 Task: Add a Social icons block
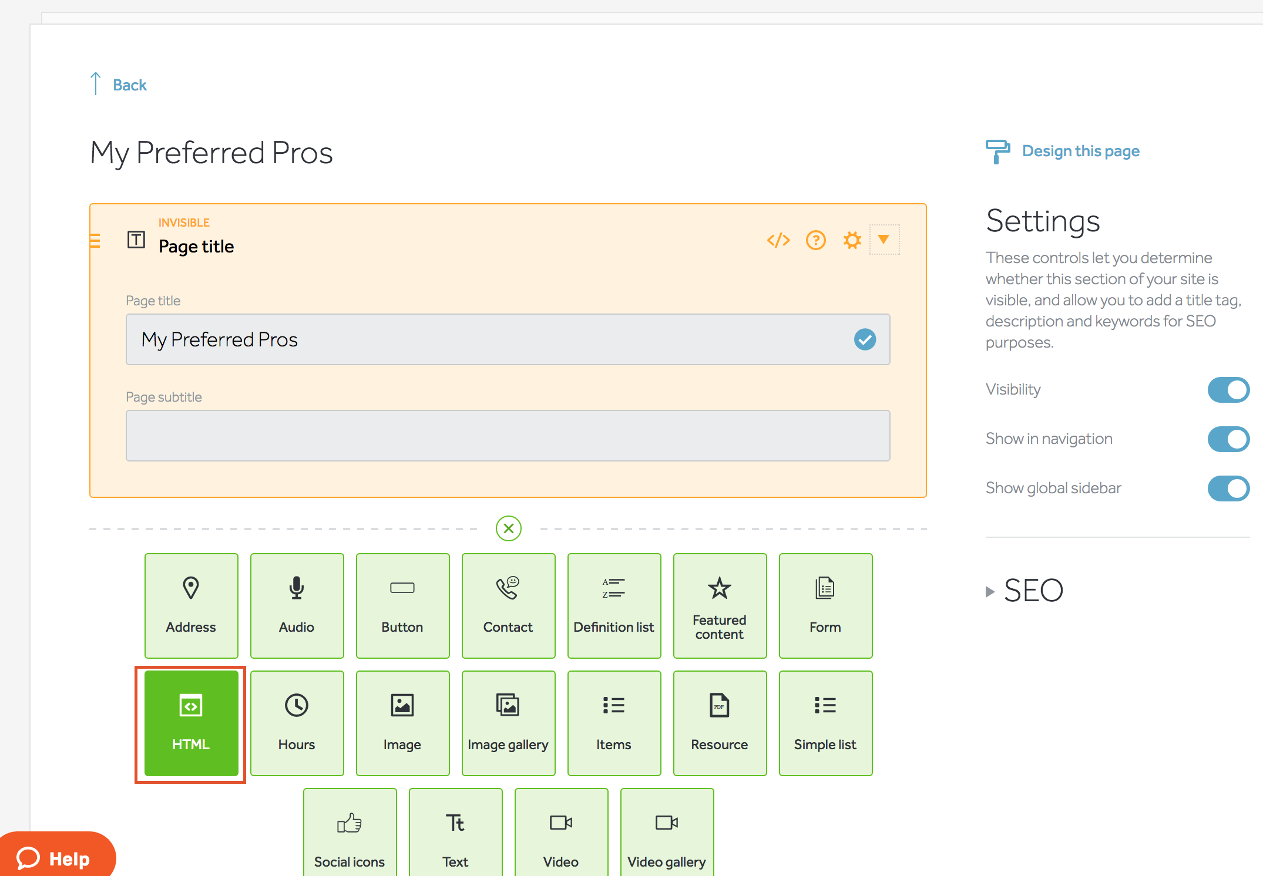pyautogui.click(x=350, y=834)
